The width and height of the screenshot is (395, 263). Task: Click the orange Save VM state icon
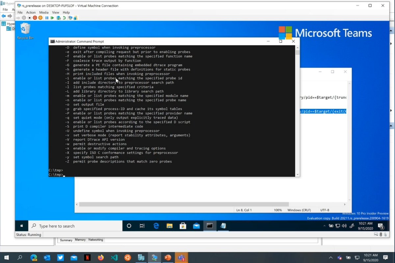point(40,18)
